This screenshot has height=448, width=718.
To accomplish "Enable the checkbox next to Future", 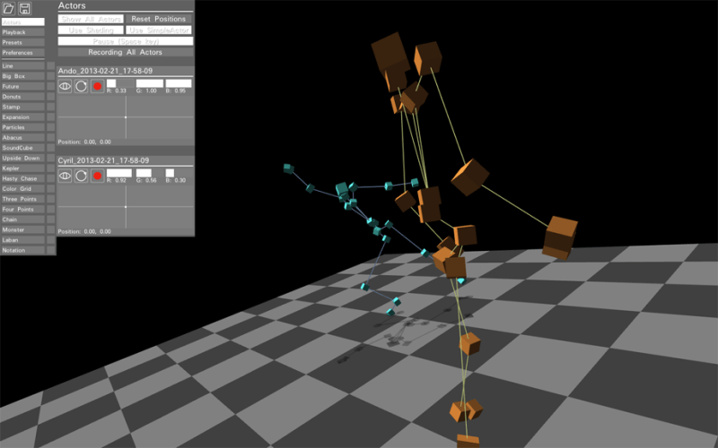I will 50,86.
